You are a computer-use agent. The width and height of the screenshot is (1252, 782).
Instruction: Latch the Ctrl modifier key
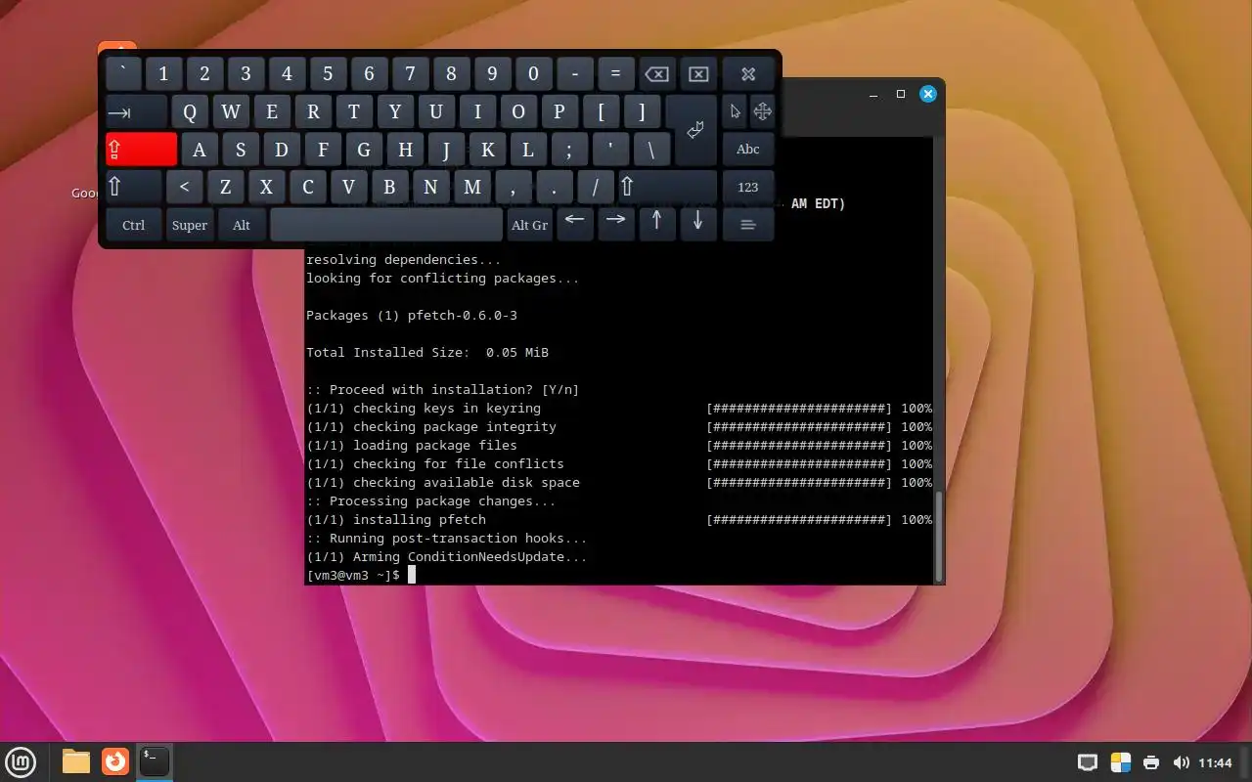click(133, 224)
